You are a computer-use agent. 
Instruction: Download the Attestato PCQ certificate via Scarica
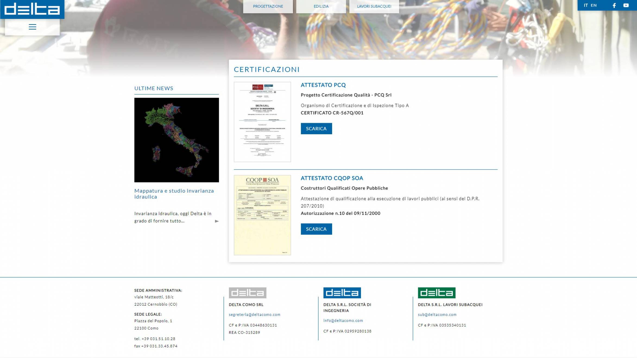coord(316,129)
